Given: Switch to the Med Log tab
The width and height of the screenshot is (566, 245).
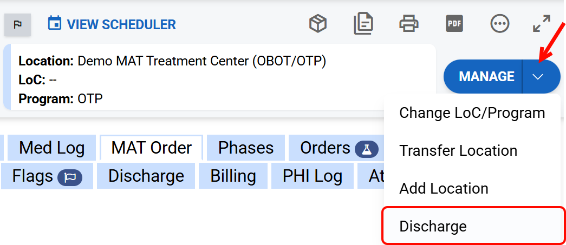Looking at the screenshot, I should click(x=51, y=148).
